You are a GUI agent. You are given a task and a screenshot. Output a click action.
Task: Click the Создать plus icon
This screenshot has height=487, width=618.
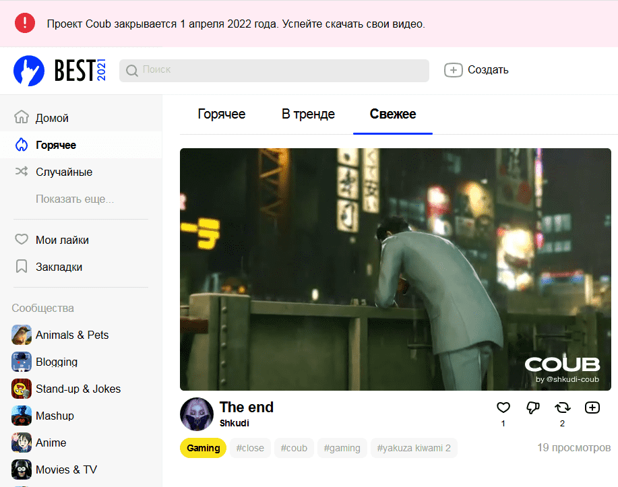tap(454, 70)
